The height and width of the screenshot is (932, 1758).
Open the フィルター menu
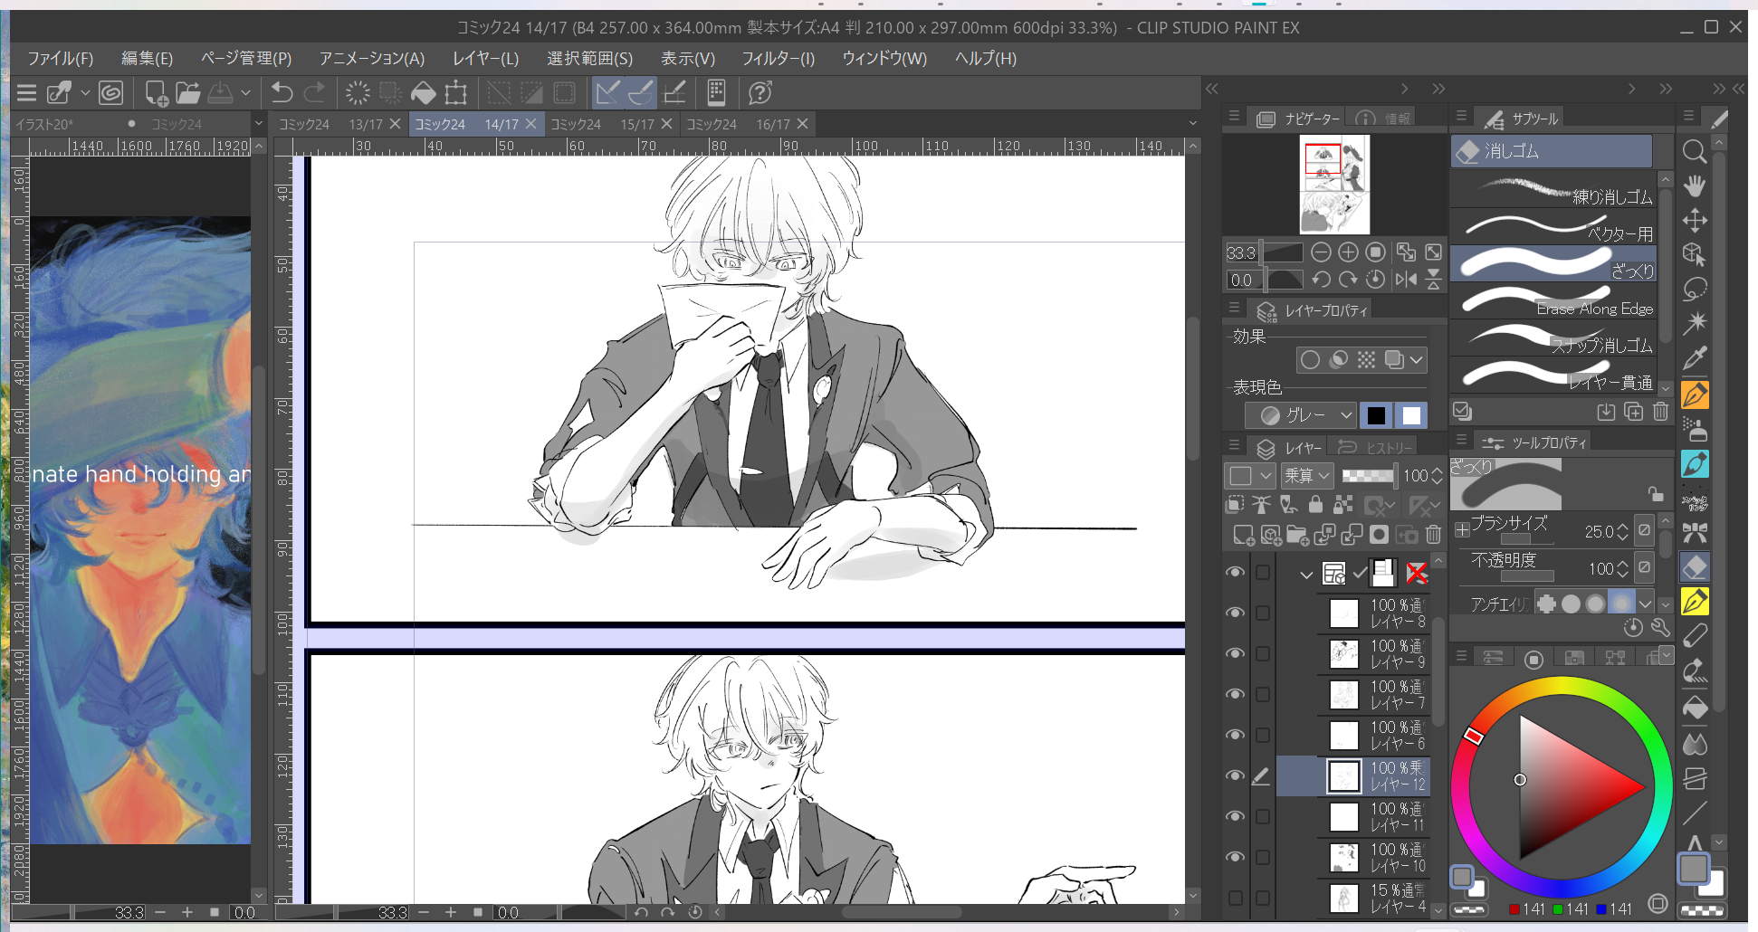pos(778,59)
